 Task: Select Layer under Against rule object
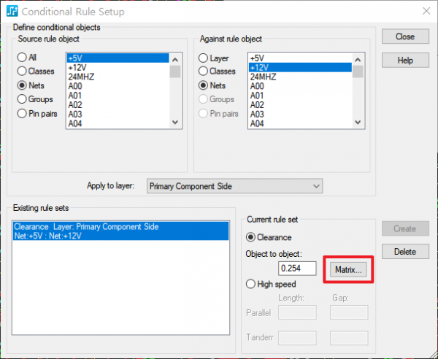[x=204, y=58]
